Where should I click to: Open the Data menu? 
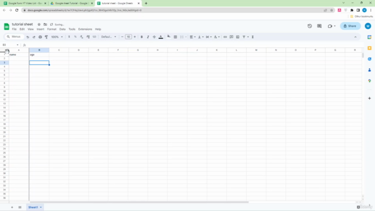63,29
